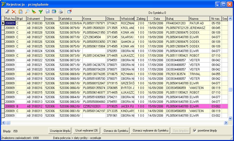The height and width of the screenshot is (141, 234).
Task: Click bull name JEREMIASZ
Action: coord(200,28)
